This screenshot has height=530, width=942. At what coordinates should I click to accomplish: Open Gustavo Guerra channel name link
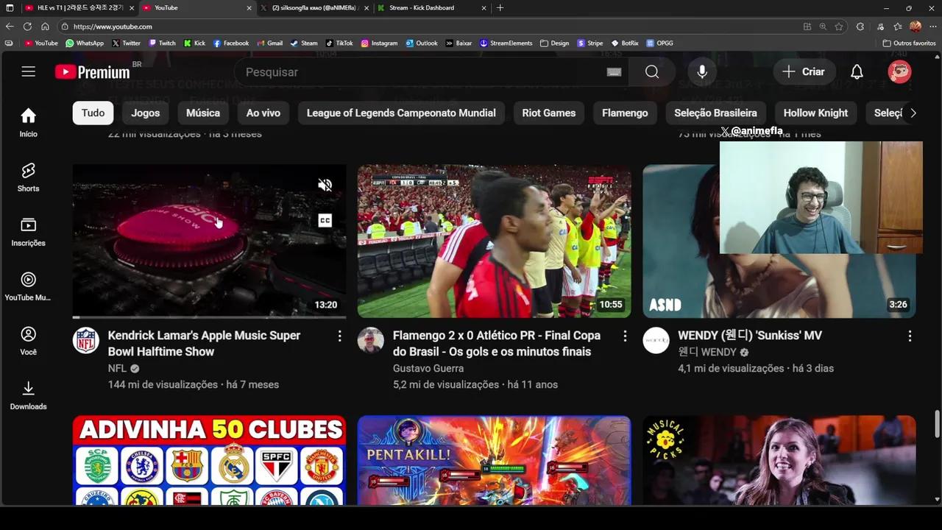tap(428, 368)
